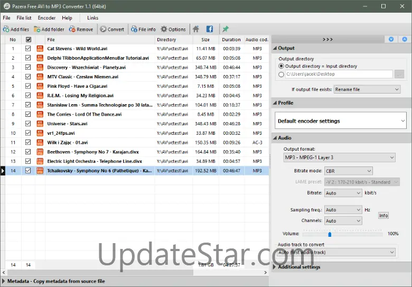Viewport: 412px width, 287px height.
Task: Click the file icon of Universe Stars row
Action: 40,124
